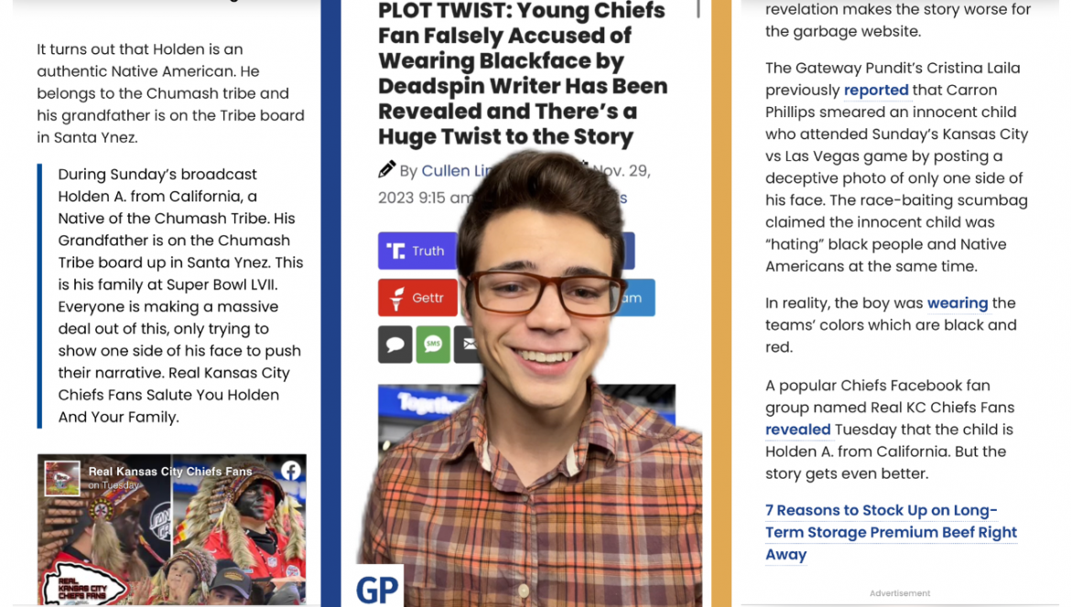Click the Facebook logo on the embedded post
This screenshot has width=1071, height=607.
click(291, 472)
